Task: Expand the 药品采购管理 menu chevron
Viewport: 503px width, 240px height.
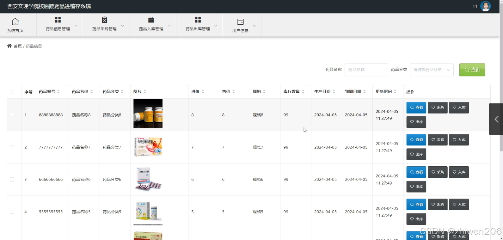Action: [122, 26]
